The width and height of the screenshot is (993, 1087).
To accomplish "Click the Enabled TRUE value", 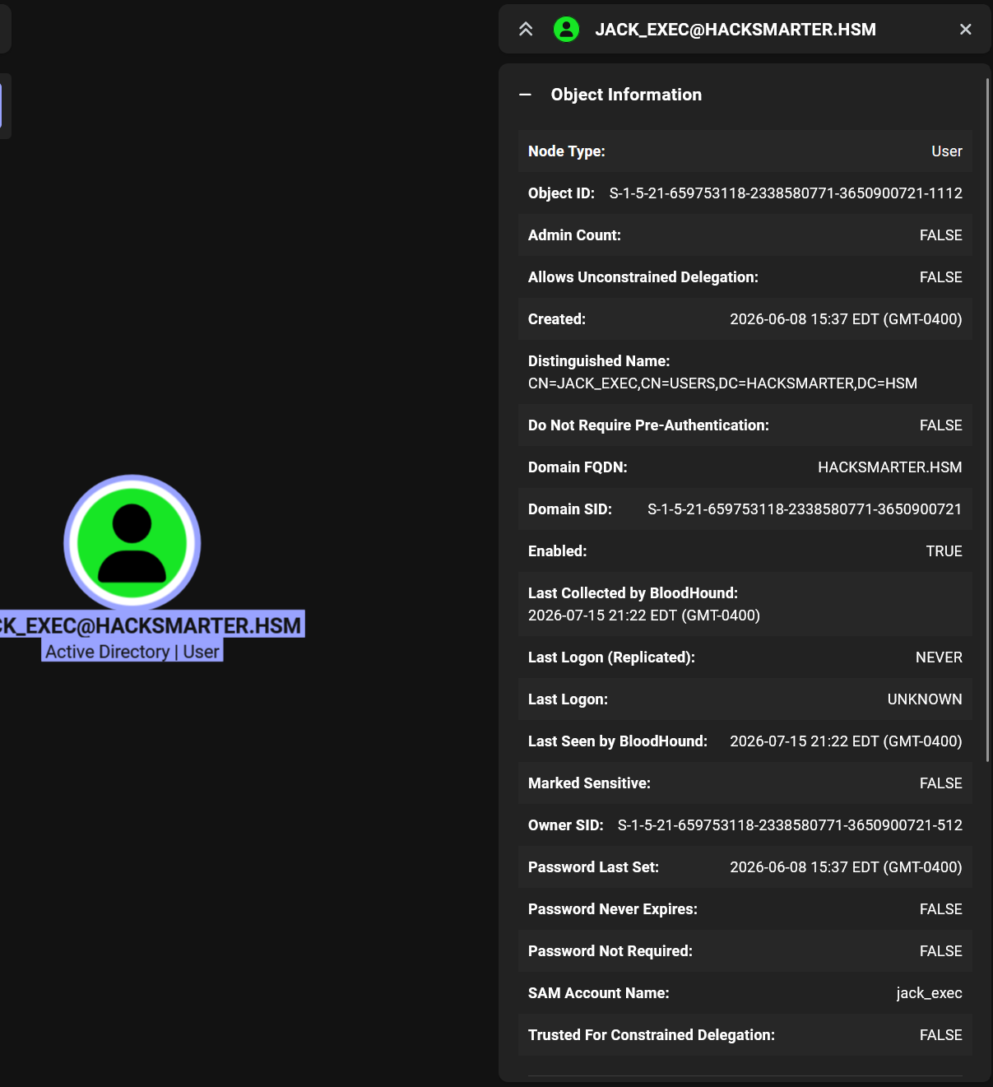I will 944,551.
